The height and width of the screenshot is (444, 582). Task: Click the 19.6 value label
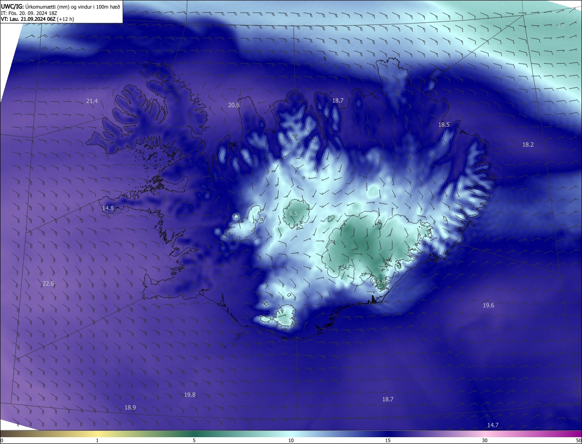[x=488, y=306]
